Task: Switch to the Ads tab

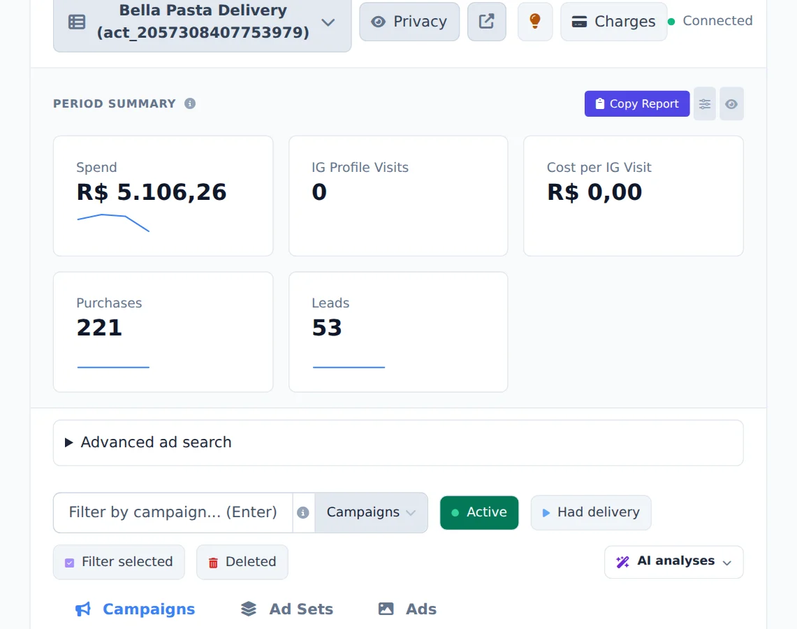Action: click(x=408, y=609)
